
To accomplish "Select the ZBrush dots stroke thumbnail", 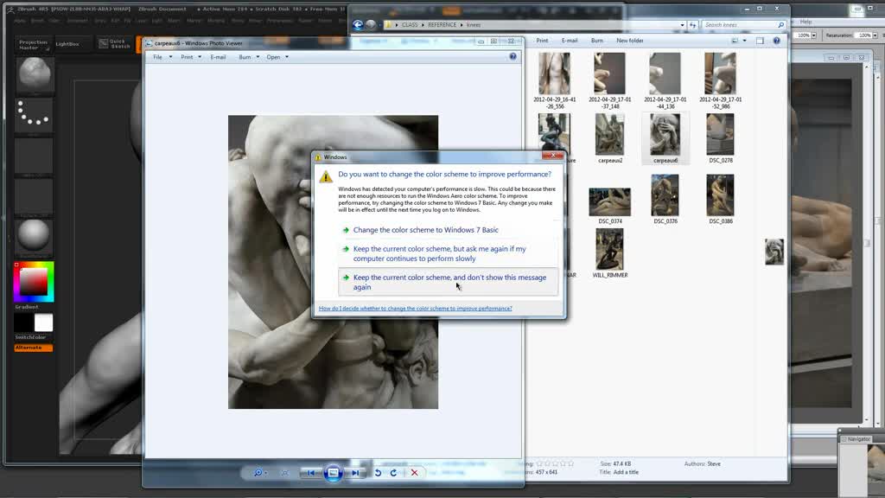I will (x=34, y=115).
